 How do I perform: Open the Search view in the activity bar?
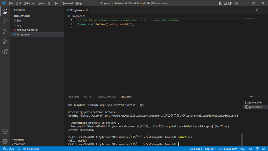[5, 21]
